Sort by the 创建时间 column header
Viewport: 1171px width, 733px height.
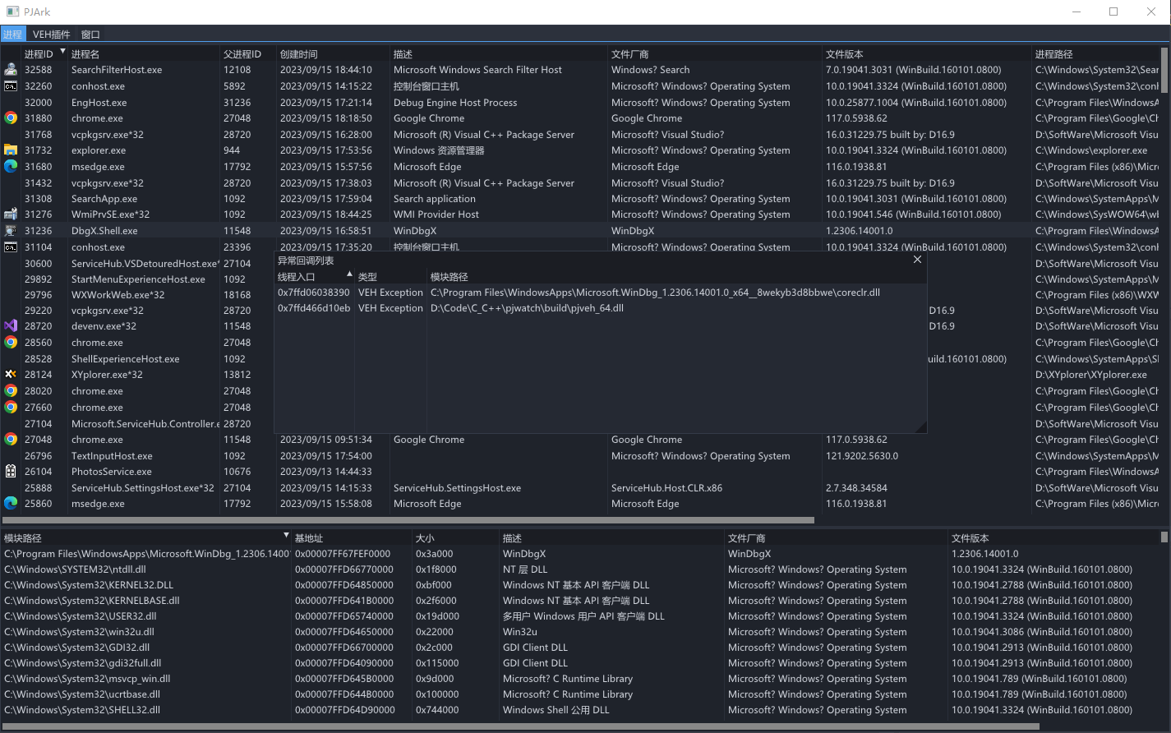coord(333,54)
